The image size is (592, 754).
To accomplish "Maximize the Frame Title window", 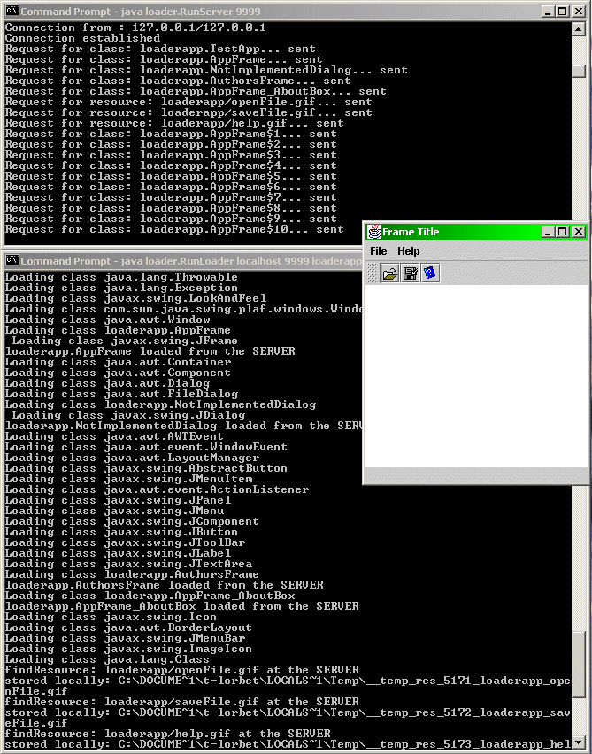I will (x=563, y=232).
